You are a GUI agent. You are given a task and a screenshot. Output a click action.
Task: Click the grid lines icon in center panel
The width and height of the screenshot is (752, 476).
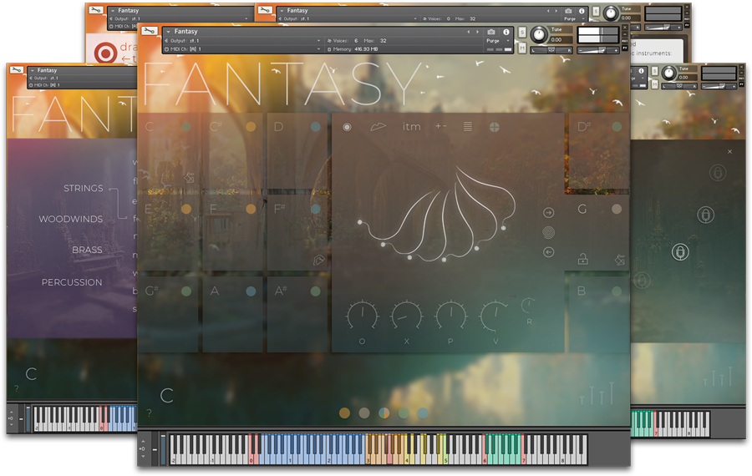click(x=468, y=127)
